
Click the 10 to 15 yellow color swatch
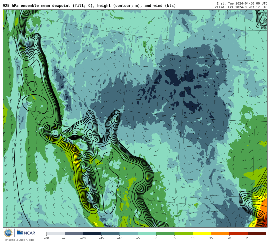pos(202,233)
